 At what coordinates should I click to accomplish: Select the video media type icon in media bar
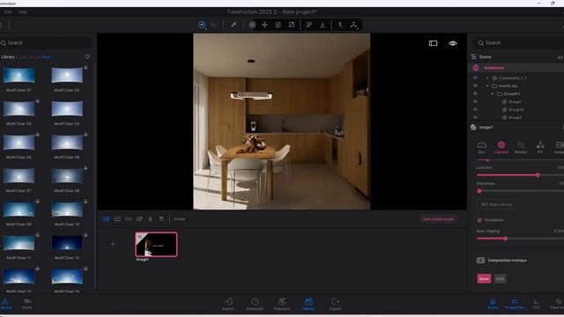click(x=117, y=219)
